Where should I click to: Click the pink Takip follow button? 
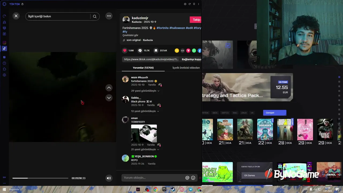pyautogui.click(x=196, y=20)
